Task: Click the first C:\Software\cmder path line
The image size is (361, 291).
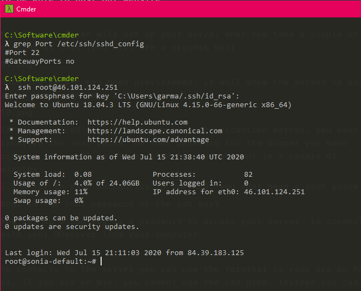Action: 42,35
